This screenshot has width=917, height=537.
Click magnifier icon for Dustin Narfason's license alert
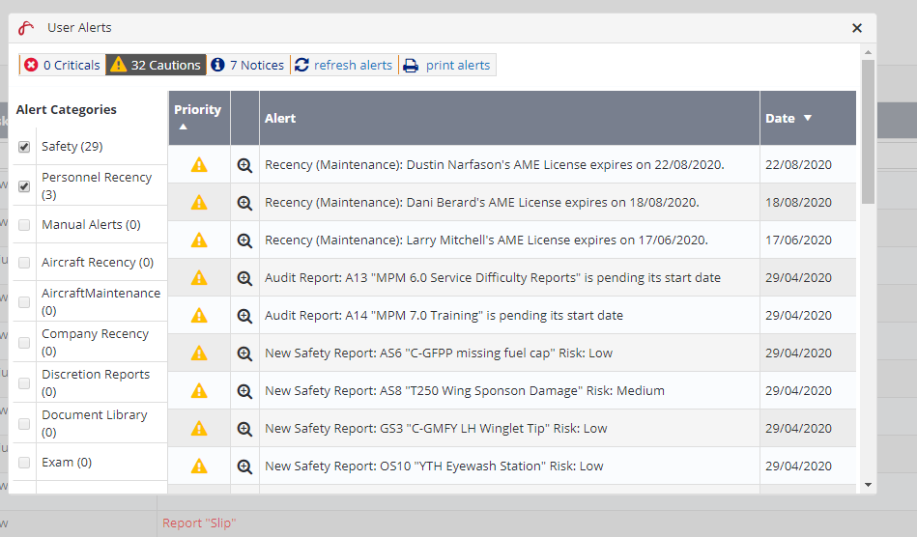point(244,165)
